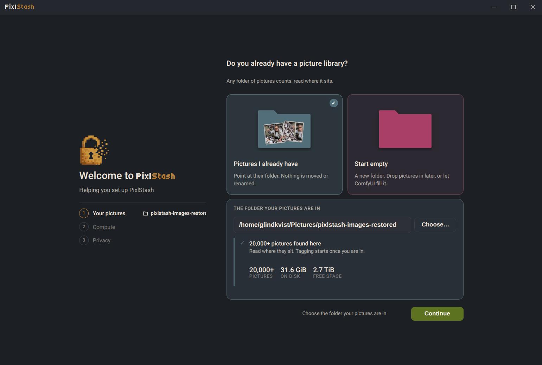The height and width of the screenshot is (365, 542).
Task: Click 'Choose the folder your pictures are in.' hint
Action: pos(345,313)
